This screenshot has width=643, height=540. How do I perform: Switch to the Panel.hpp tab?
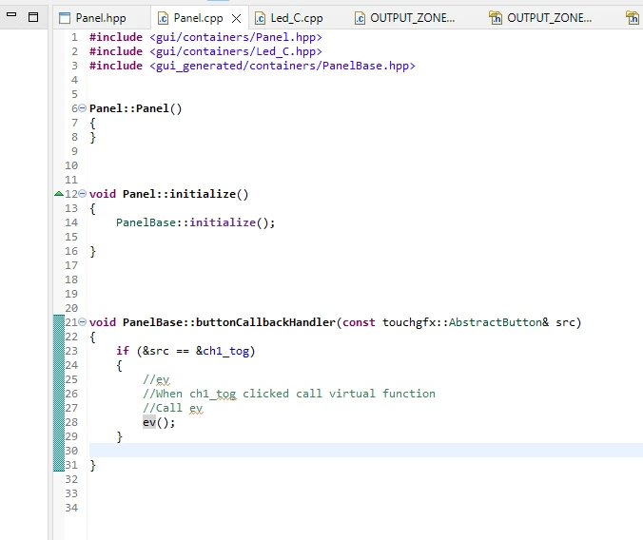[x=101, y=18]
